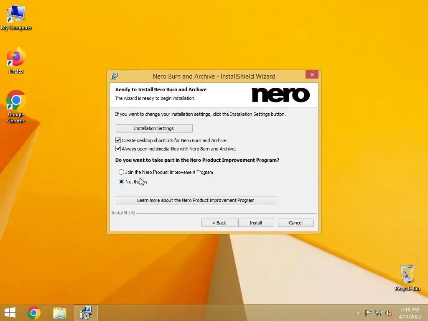Click the Nero Burn and Archive window title

click(x=214, y=76)
